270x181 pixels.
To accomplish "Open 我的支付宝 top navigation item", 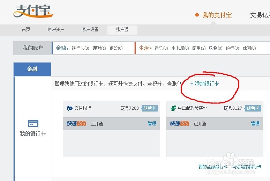I will click(217, 15).
